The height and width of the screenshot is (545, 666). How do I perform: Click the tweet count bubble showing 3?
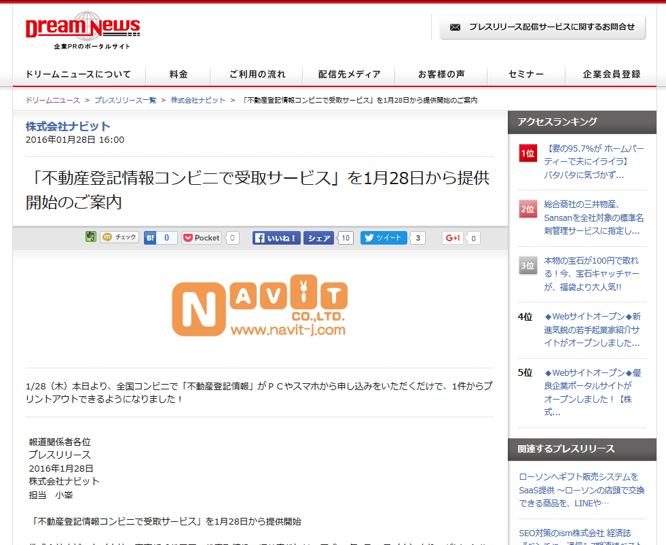coord(418,238)
